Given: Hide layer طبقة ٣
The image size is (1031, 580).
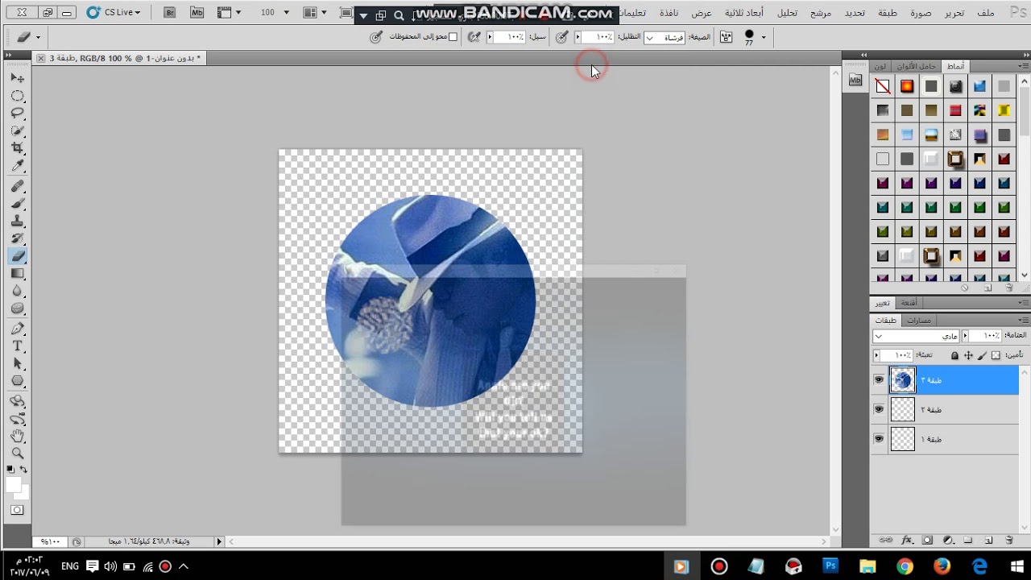Looking at the screenshot, I should pos(879,379).
